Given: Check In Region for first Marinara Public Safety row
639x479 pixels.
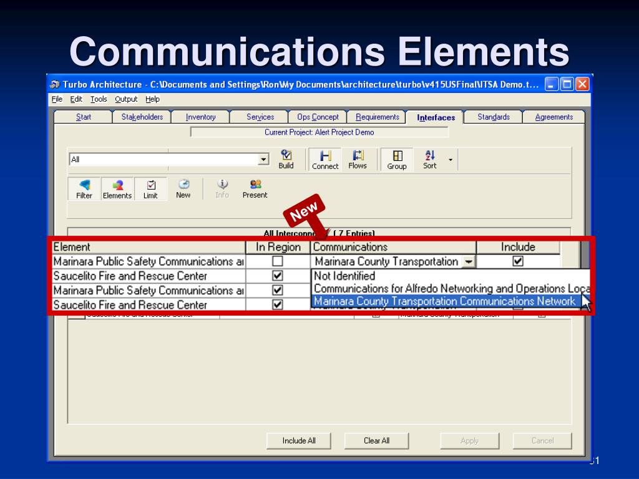Looking at the screenshot, I should pos(278,261).
